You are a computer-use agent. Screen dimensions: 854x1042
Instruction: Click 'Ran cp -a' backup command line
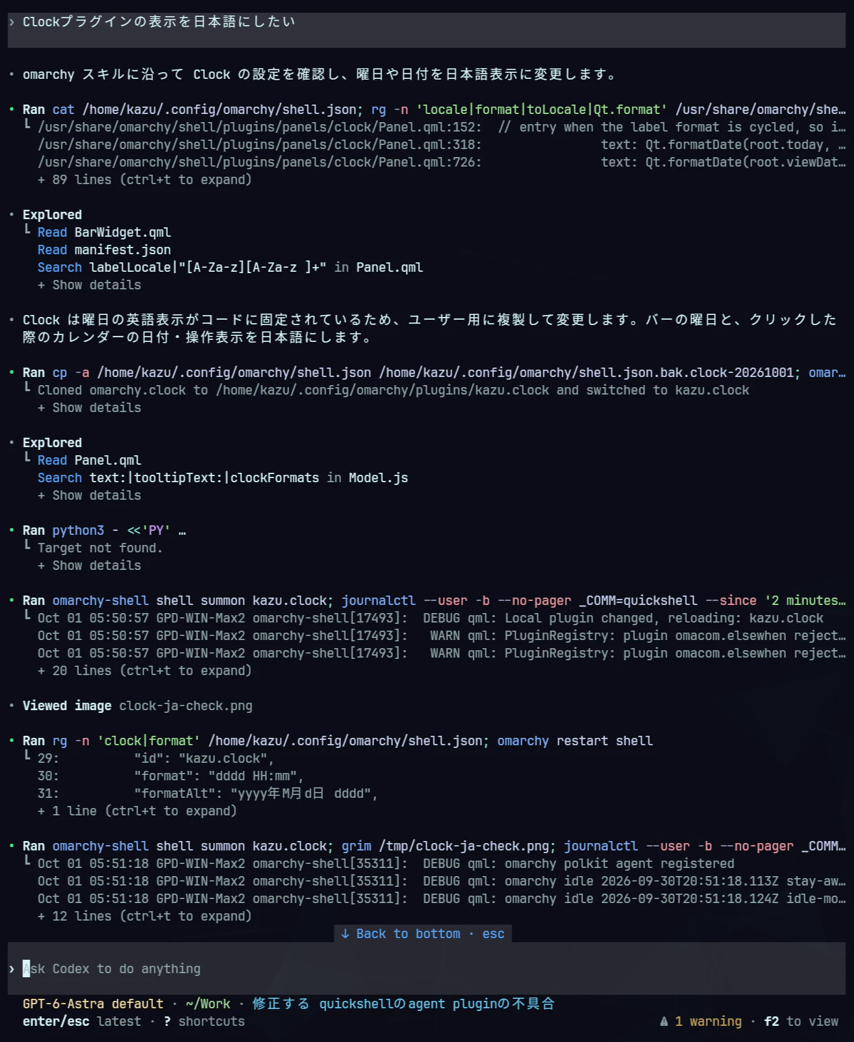pyautogui.click(x=433, y=372)
